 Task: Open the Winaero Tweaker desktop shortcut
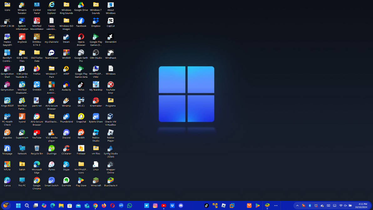click(22, 8)
